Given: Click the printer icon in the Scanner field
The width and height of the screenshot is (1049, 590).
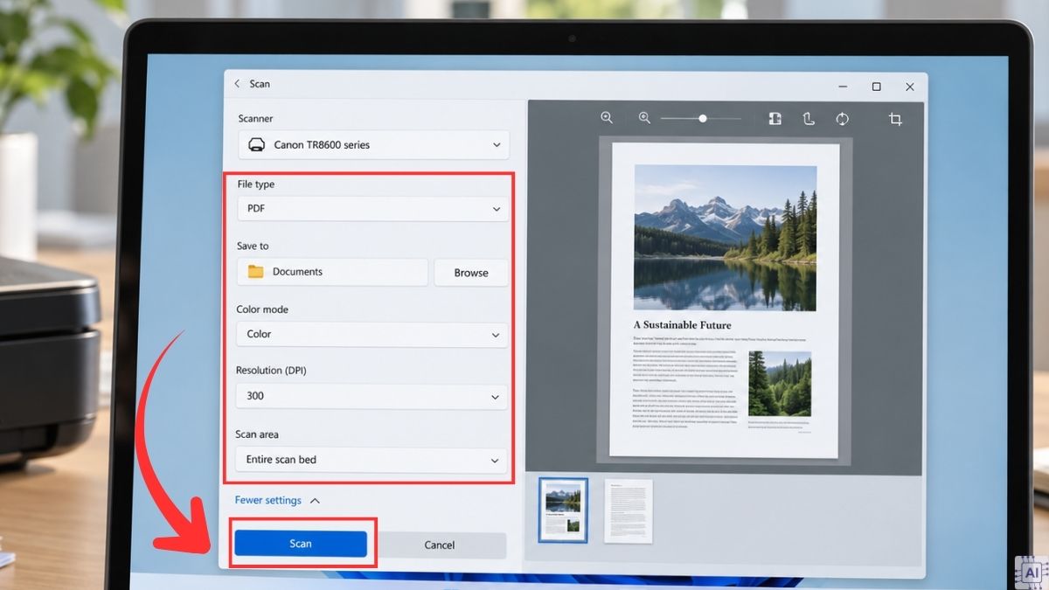Looking at the screenshot, I should pos(256,145).
